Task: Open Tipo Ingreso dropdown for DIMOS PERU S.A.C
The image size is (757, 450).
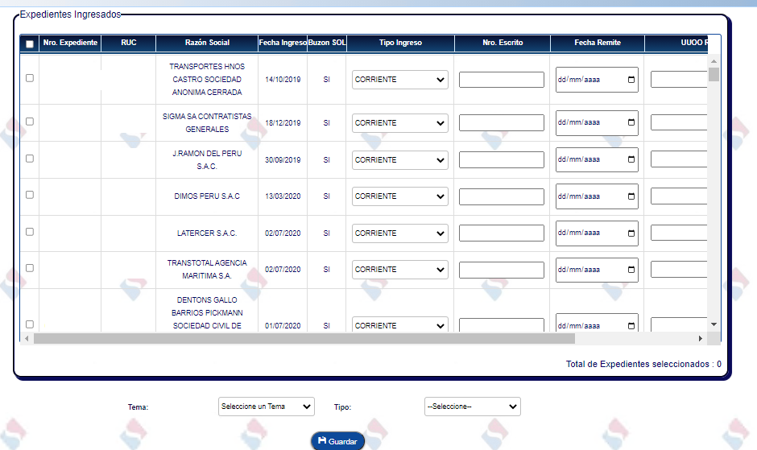Action: coord(399,196)
